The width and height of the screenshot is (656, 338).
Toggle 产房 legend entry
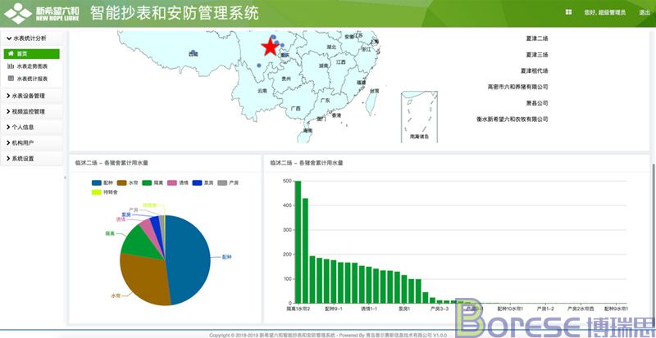(x=228, y=183)
